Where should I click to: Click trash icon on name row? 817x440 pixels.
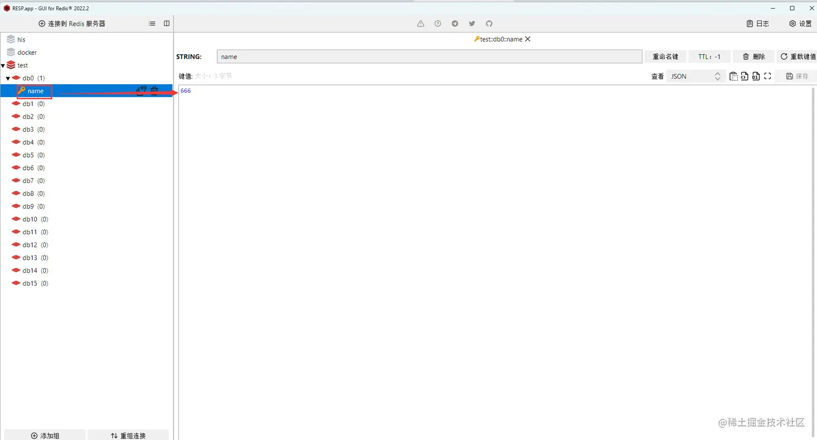pos(155,91)
